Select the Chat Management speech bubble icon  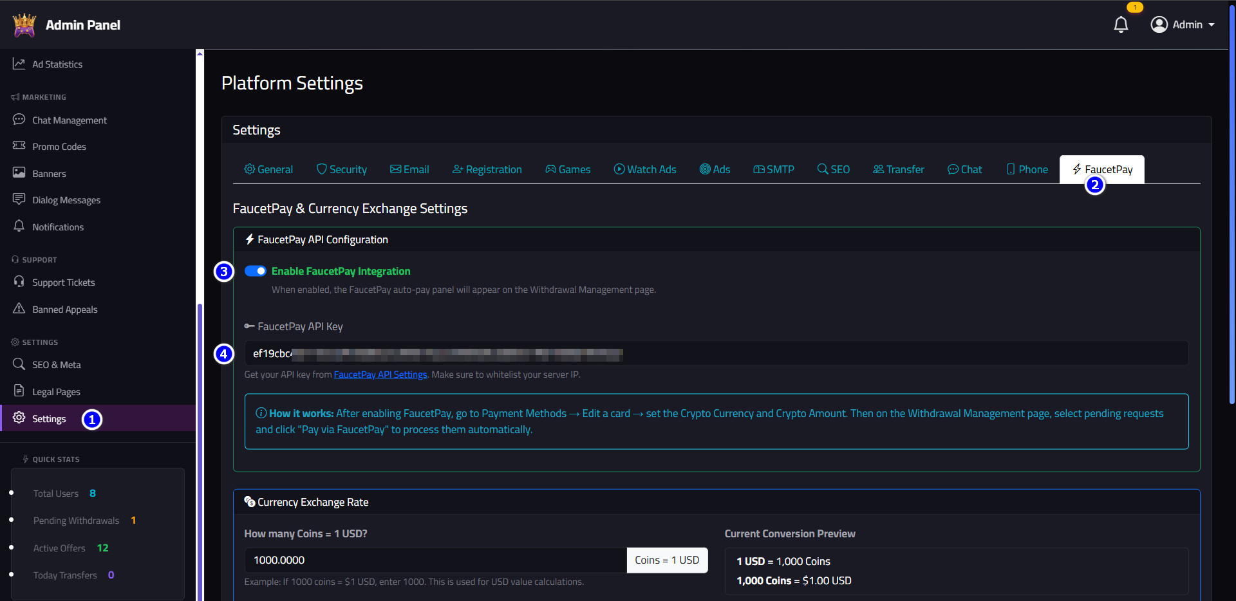pyautogui.click(x=19, y=120)
